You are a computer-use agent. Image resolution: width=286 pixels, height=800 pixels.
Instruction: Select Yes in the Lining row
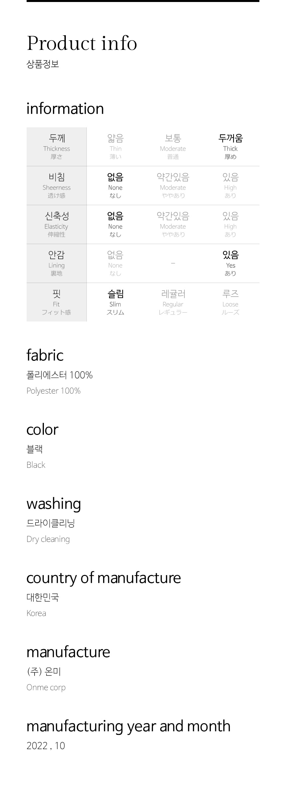pyautogui.click(x=230, y=263)
